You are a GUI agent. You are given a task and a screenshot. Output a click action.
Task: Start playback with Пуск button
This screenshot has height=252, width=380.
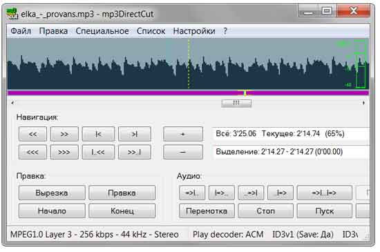pos(324,211)
